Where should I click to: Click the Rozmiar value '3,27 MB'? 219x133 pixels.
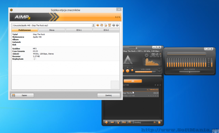click(36, 56)
